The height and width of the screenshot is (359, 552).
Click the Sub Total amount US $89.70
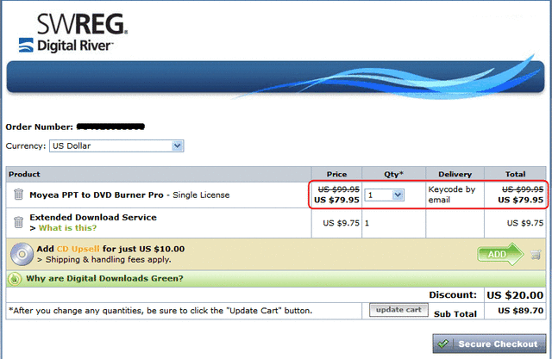coord(521,311)
